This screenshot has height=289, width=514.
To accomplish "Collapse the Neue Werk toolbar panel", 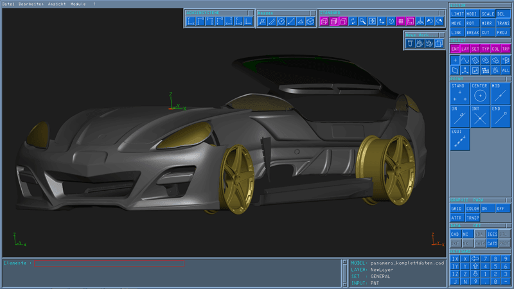I will (x=442, y=35).
